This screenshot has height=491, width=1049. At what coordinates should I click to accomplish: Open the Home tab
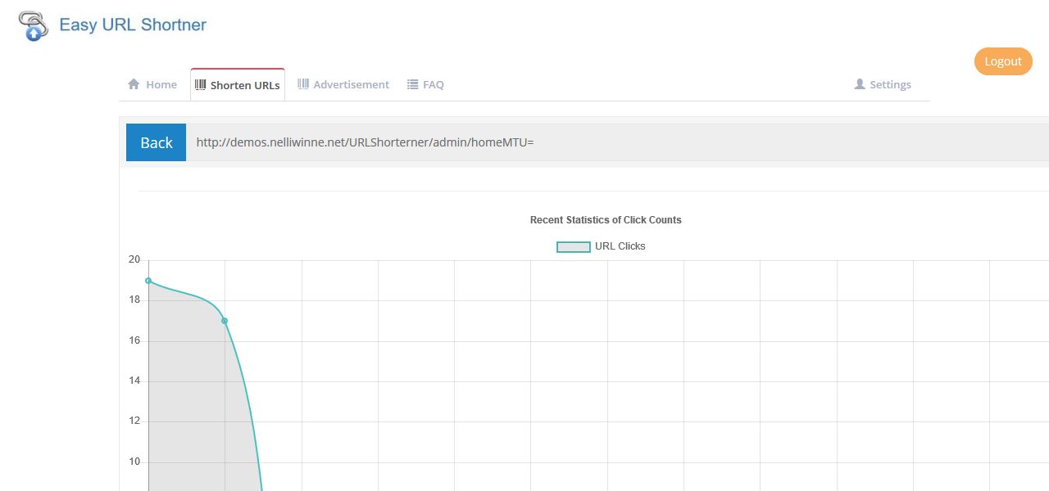click(152, 84)
